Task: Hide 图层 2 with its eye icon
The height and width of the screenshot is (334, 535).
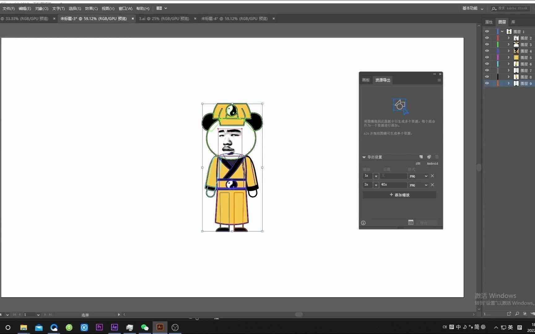Action: (487, 38)
